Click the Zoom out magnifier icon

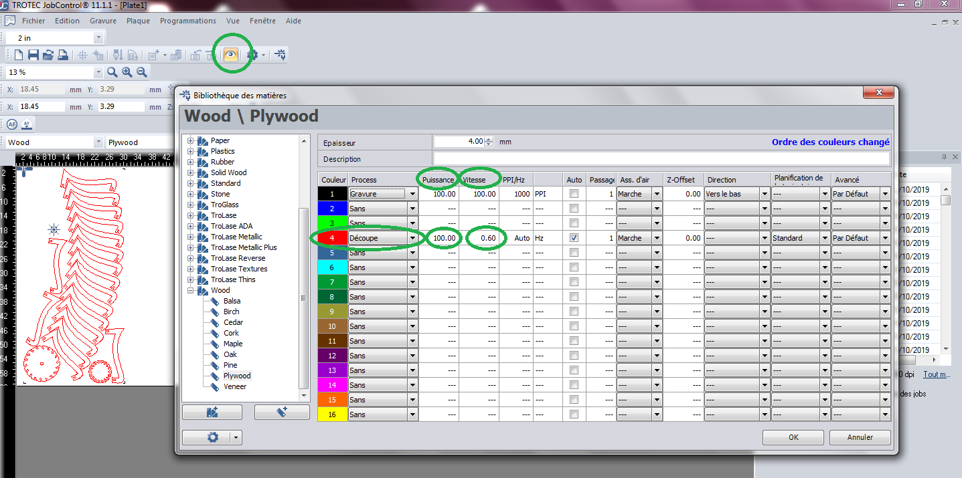pyautogui.click(x=142, y=72)
